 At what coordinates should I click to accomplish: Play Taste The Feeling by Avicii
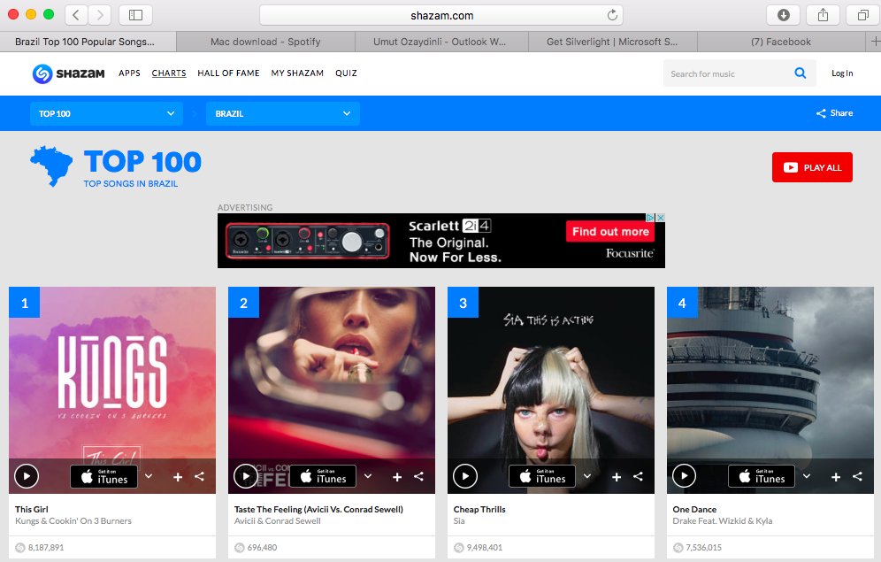pos(246,476)
